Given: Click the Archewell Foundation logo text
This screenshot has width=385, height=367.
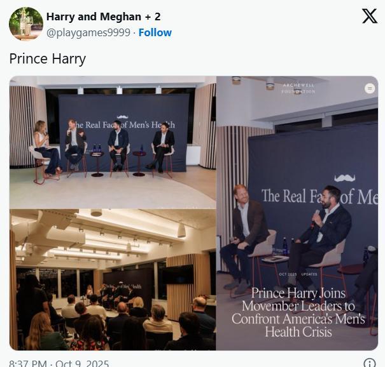Looking at the screenshot, I should coord(298,88).
